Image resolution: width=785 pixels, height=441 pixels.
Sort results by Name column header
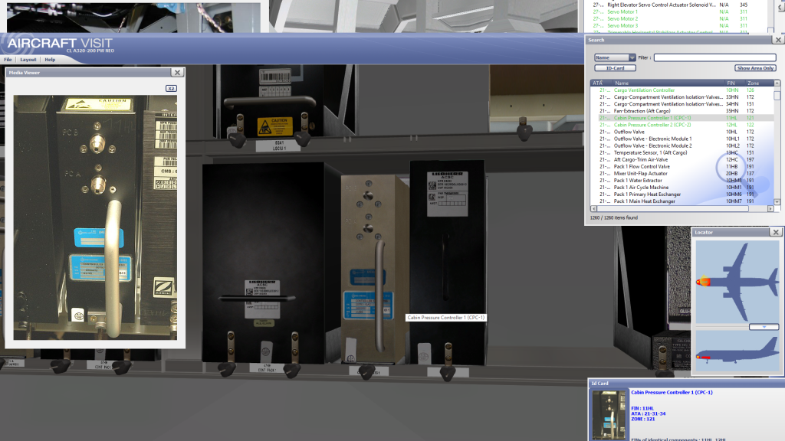click(668, 83)
